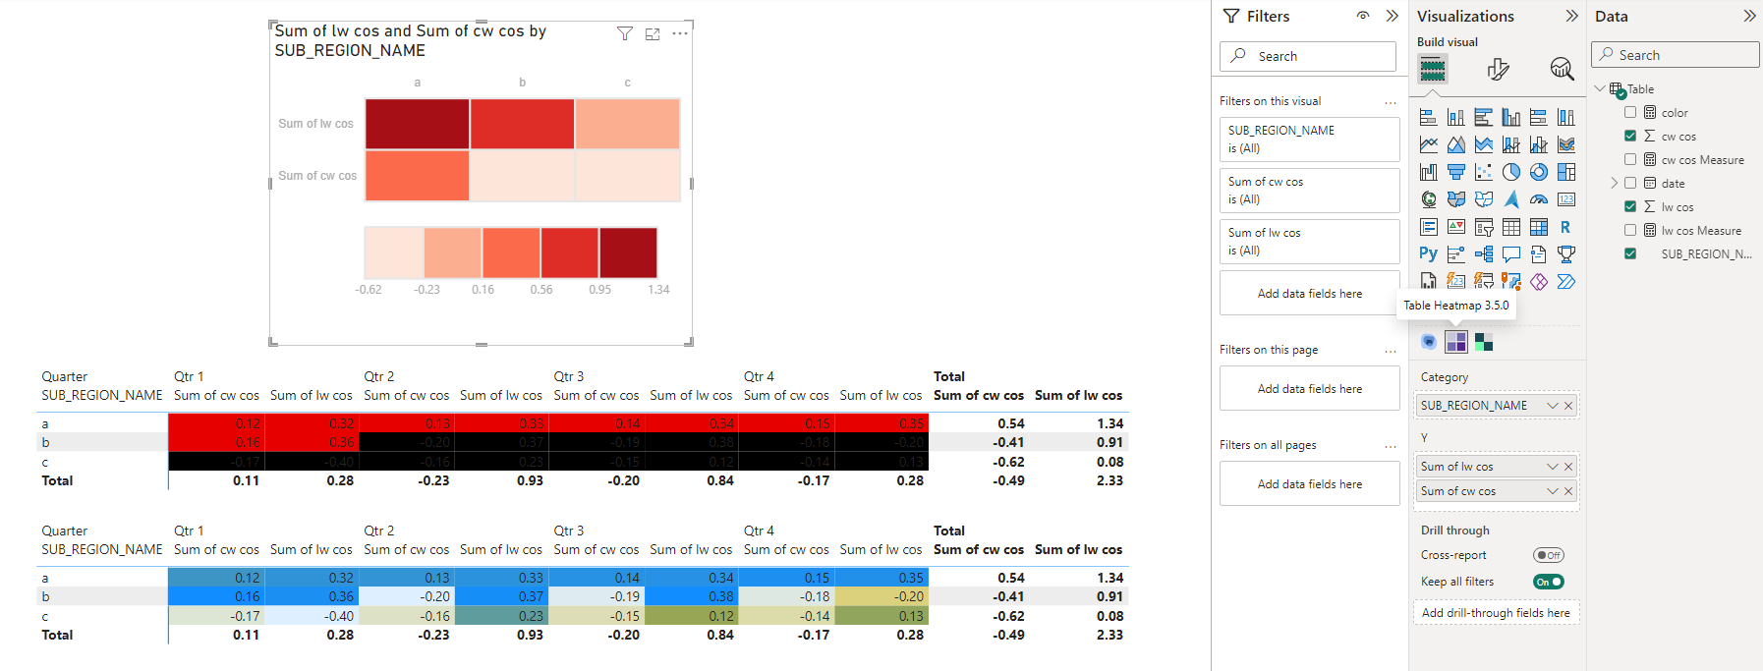Uncheck the lw cos field checkbox
1763x671 pixels.
click(1630, 206)
